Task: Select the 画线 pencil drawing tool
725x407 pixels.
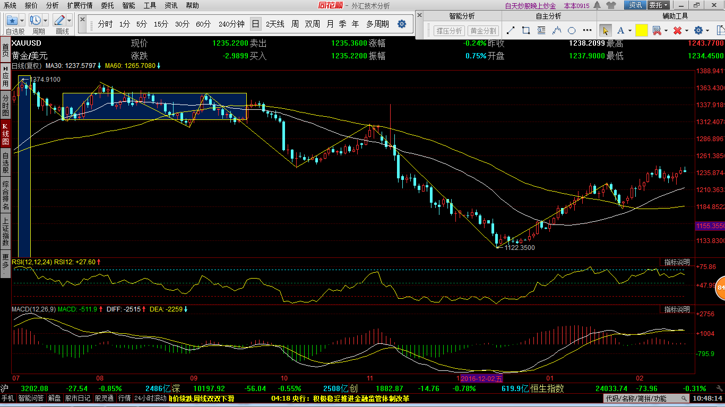Action: coord(59,20)
